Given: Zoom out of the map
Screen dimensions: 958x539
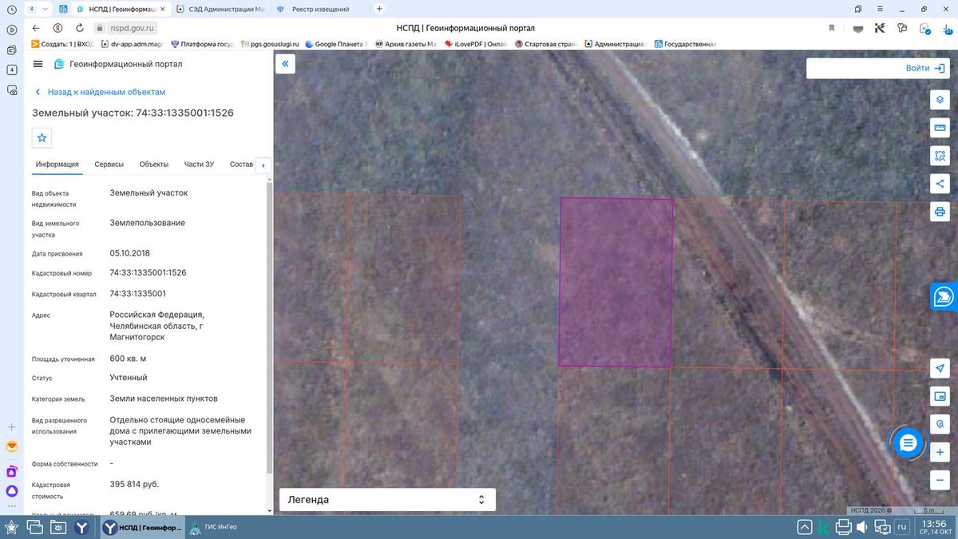Looking at the screenshot, I should [x=940, y=480].
